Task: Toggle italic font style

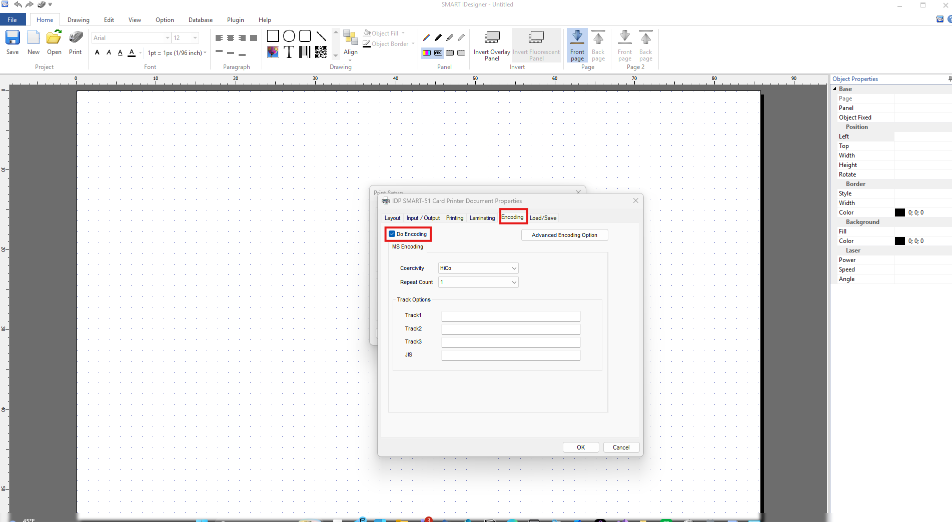Action: (x=109, y=52)
